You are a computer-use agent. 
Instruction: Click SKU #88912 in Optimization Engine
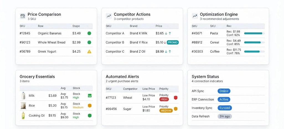[197, 42]
